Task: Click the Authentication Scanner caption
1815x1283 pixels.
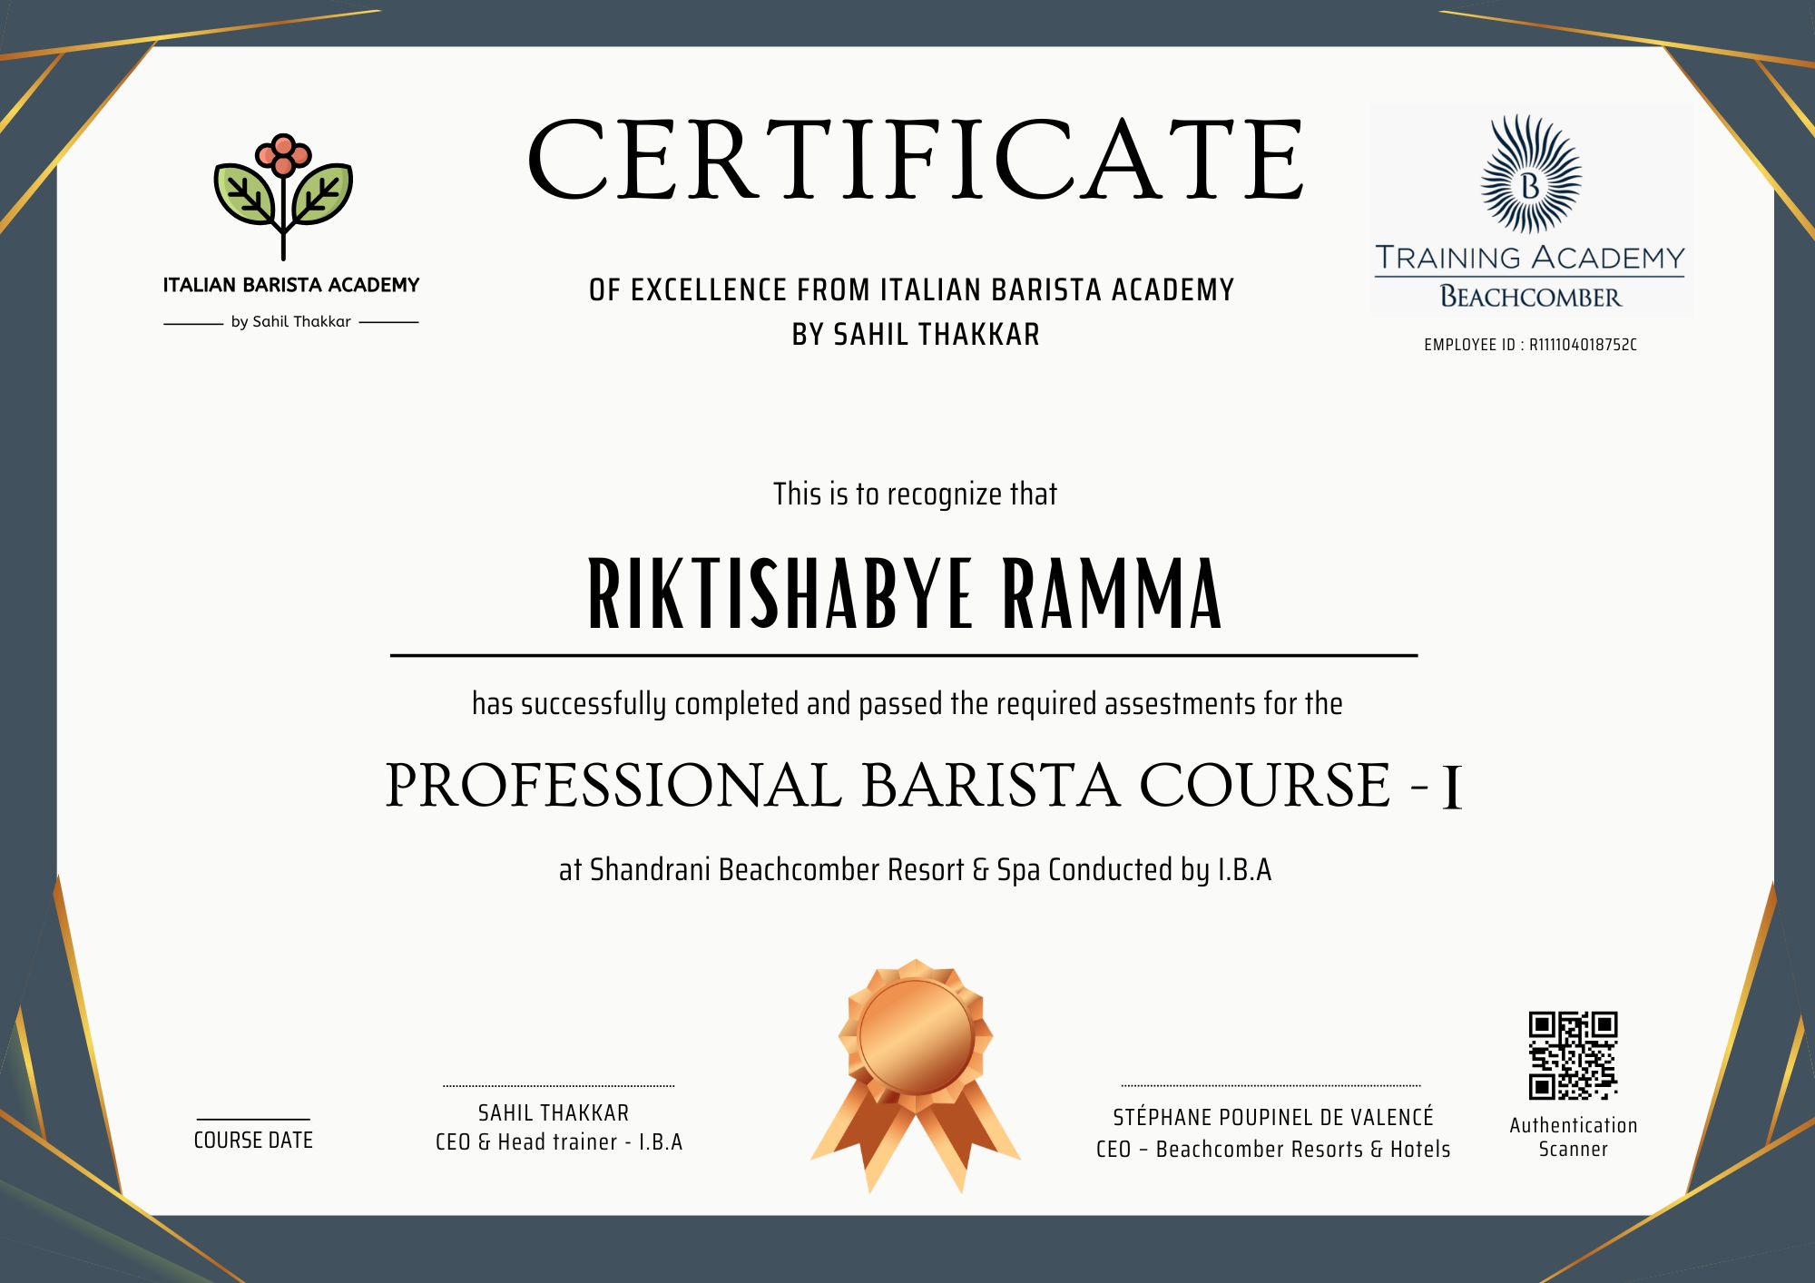Action: tap(1573, 1137)
